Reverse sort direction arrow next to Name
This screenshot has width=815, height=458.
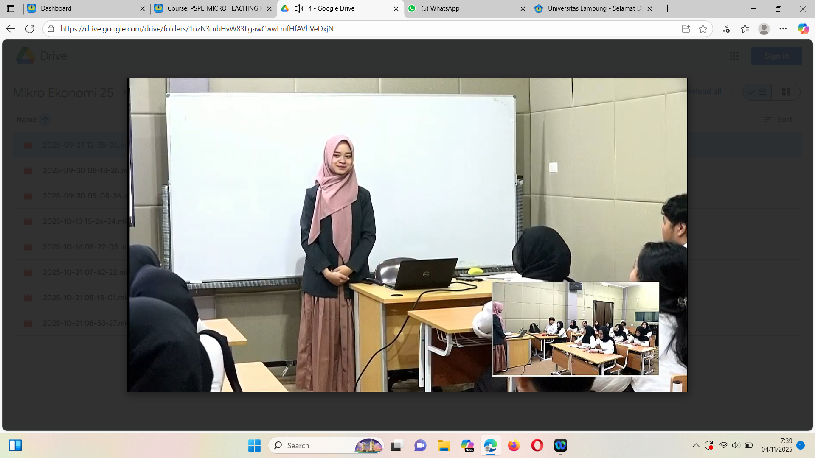[x=45, y=120]
